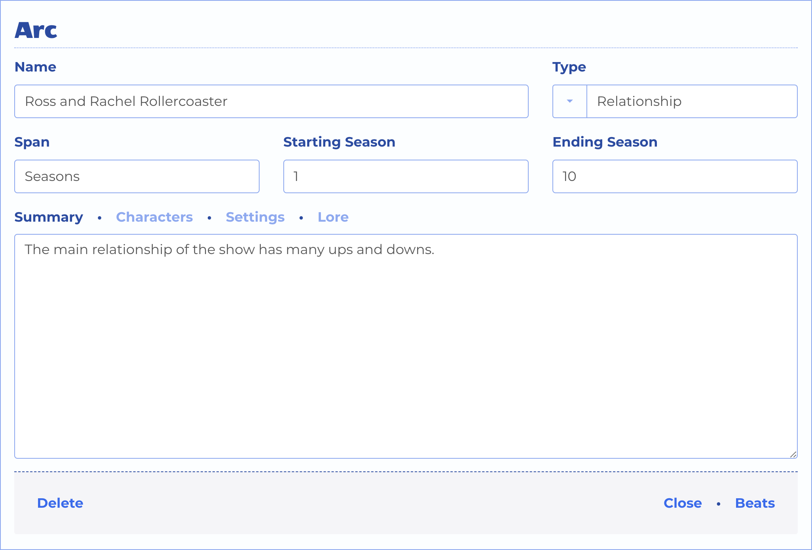Click the Arc heading
Screen dimensions: 812x550
tap(36, 30)
